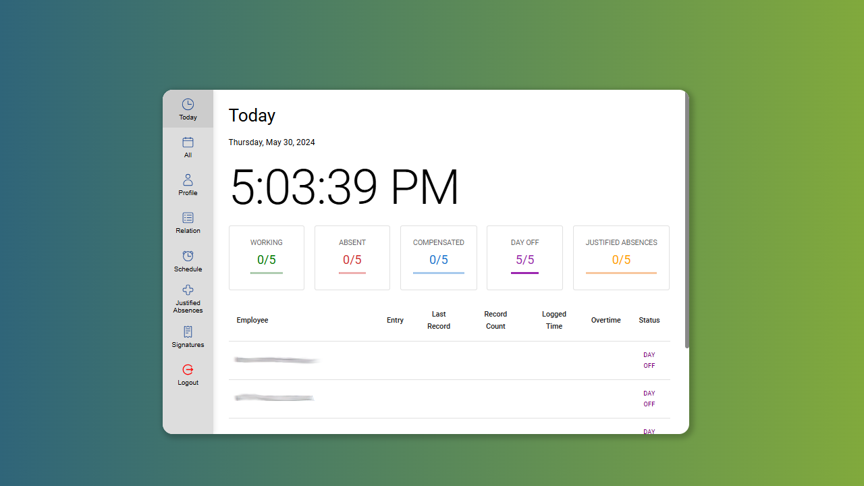Click the second employee's Day Off status
This screenshot has height=486, width=864.
coord(649,399)
